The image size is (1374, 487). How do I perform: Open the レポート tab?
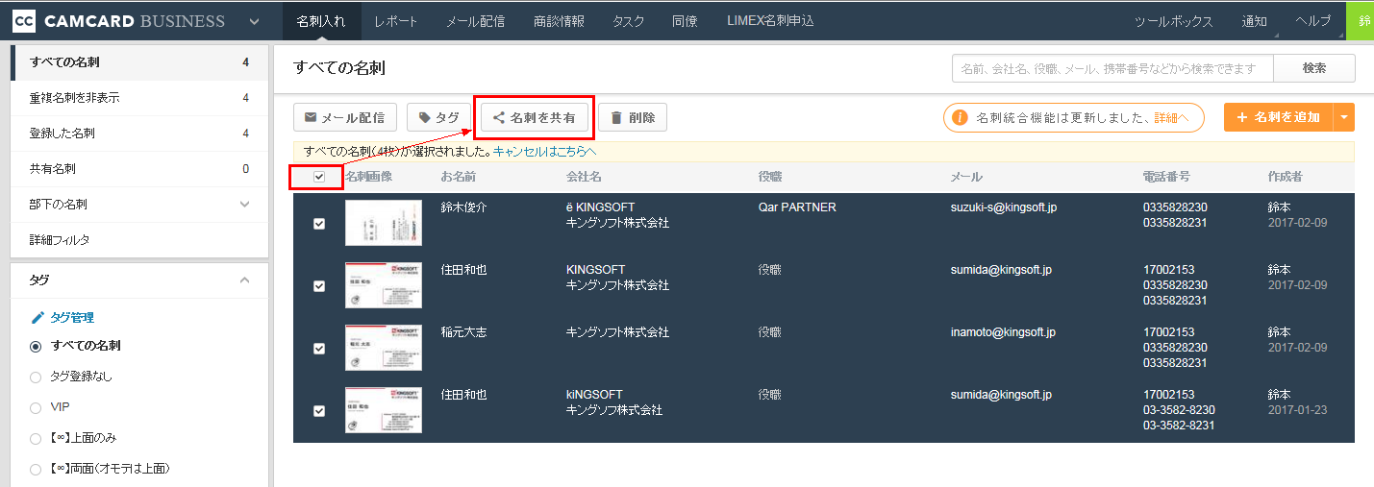click(396, 21)
